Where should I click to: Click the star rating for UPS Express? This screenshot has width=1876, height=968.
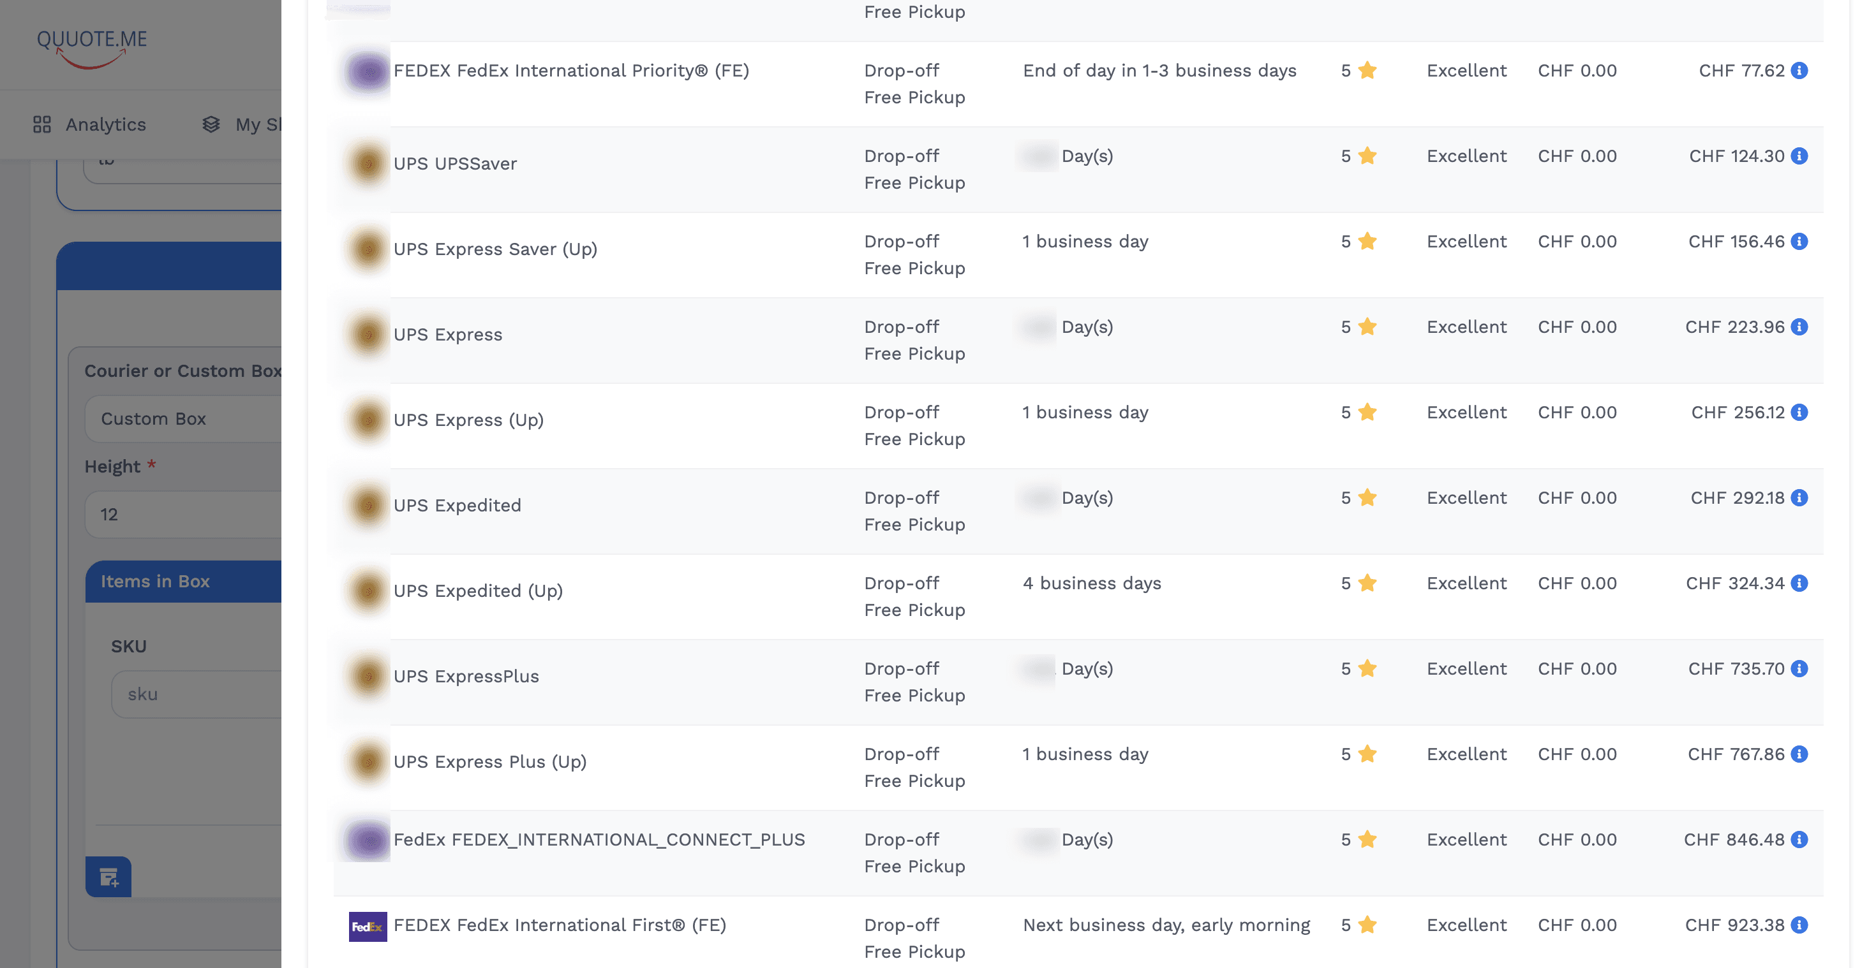click(x=1367, y=328)
